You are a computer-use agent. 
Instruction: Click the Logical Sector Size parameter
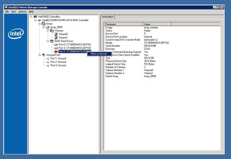pos(115,64)
